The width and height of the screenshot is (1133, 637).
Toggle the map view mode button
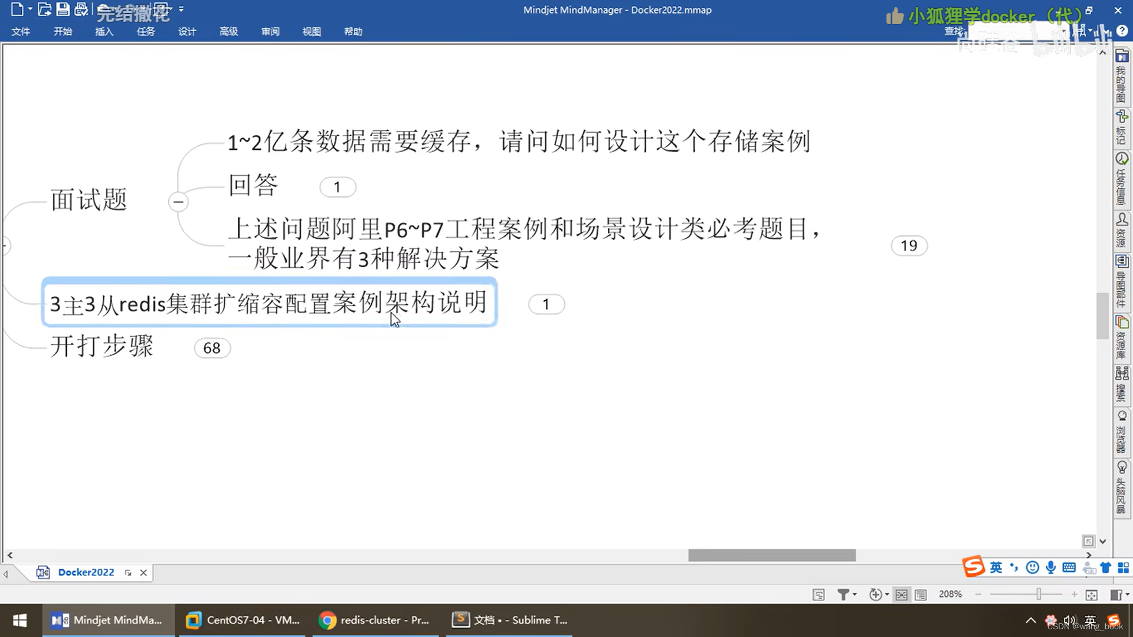(x=901, y=595)
